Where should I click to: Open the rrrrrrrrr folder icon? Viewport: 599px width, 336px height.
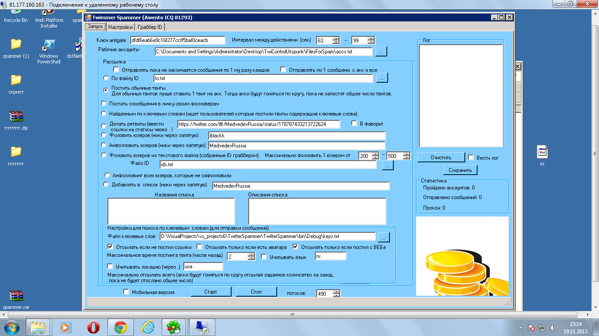coord(16,156)
